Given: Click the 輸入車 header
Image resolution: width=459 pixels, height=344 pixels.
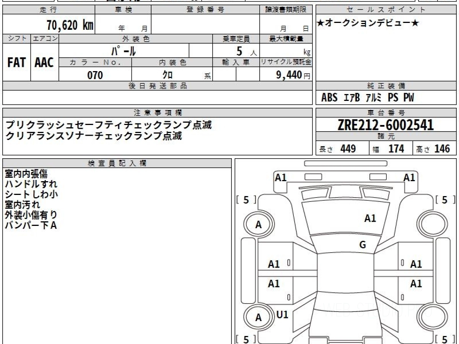Looking at the screenshot, I should tap(236, 63).
